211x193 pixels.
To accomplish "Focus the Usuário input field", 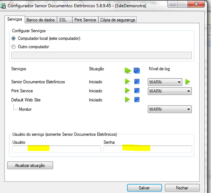I will tap(57, 149).
